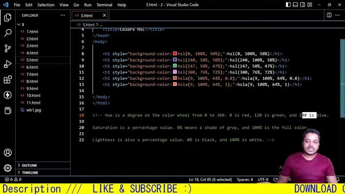The height and width of the screenshot is (194, 345).
Task: Open the Accounts menu icon
Action: 8,153
